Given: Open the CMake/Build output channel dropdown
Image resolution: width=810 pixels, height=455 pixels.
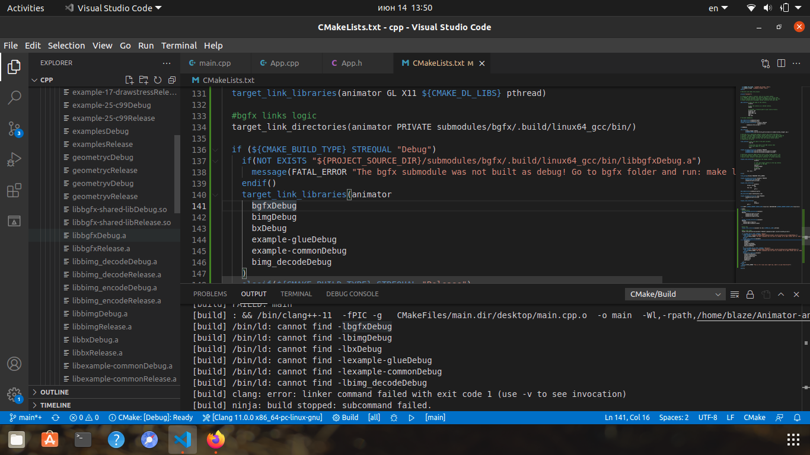Looking at the screenshot, I should click(674, 294).
